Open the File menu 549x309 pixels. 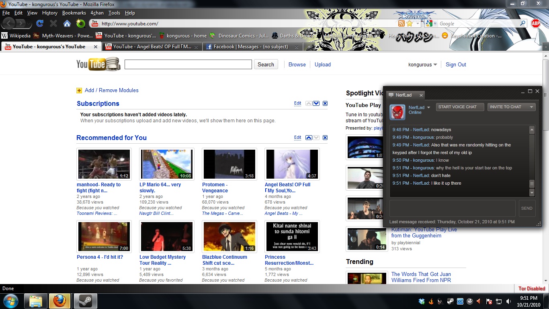coord(6,13)
